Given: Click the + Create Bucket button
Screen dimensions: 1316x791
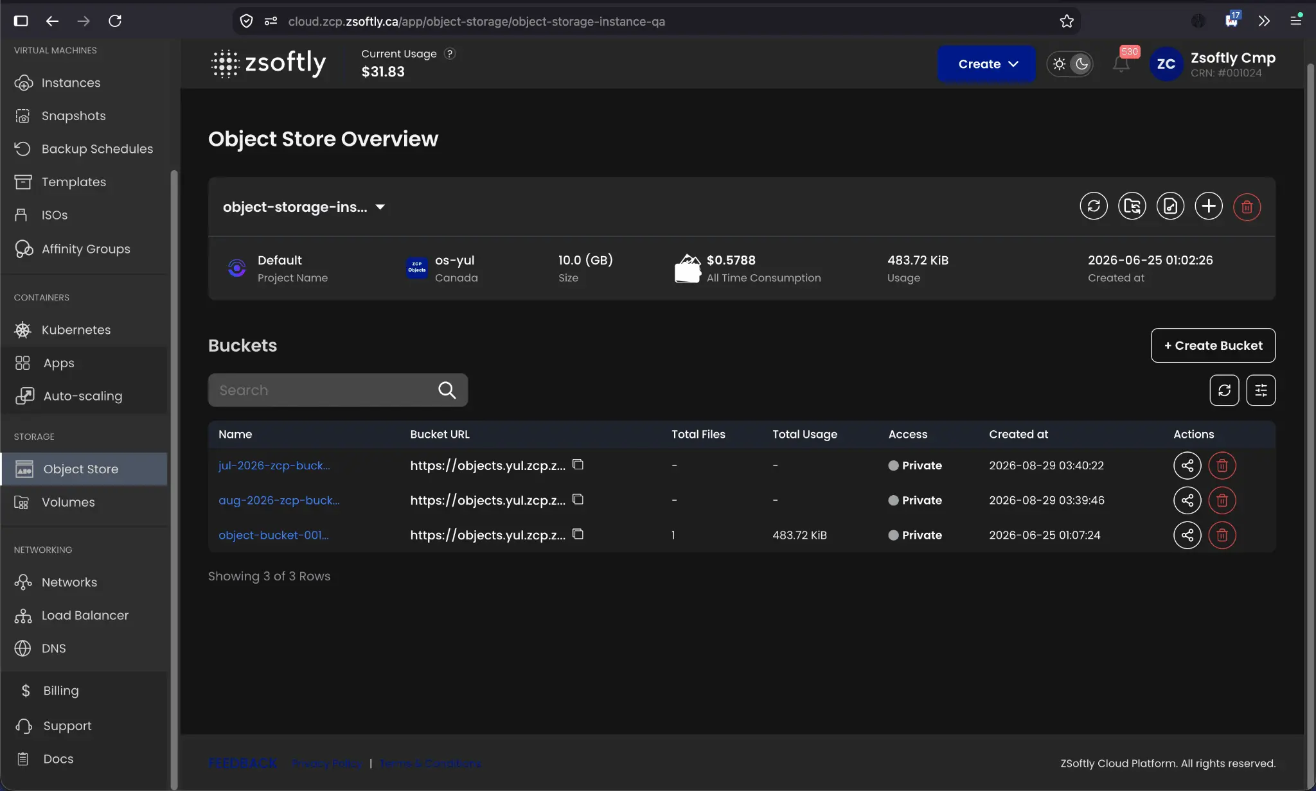Looking at the screenshot, I should tap(1213, 345).
